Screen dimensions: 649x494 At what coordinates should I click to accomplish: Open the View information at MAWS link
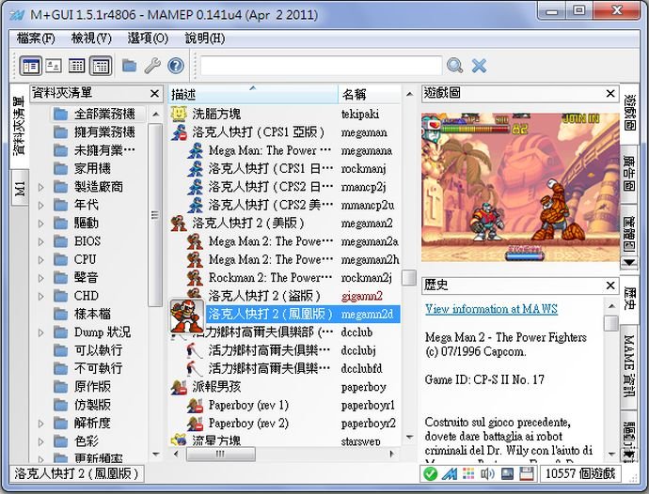click(x=491, y=309)
